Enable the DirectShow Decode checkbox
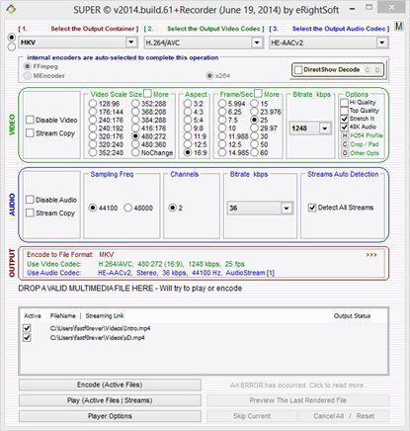The height and width of the screenshot is (431, 410). point(298,70)
